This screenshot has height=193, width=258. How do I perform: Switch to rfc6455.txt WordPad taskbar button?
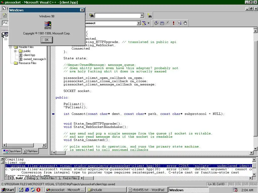pyautogui.click(x=147, y=190)
